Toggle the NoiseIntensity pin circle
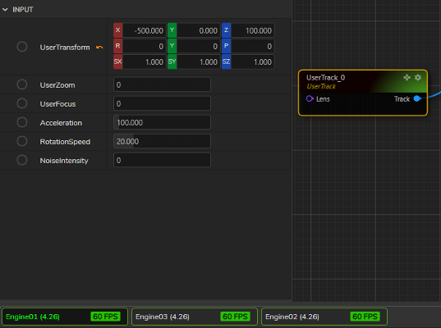Screen dimensions: 441x328 [22, 160]
